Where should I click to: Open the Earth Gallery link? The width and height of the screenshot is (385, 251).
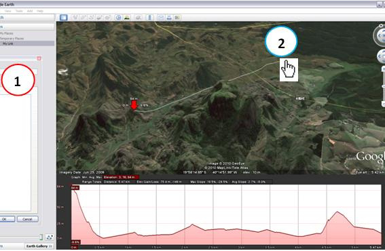point(37,246)
